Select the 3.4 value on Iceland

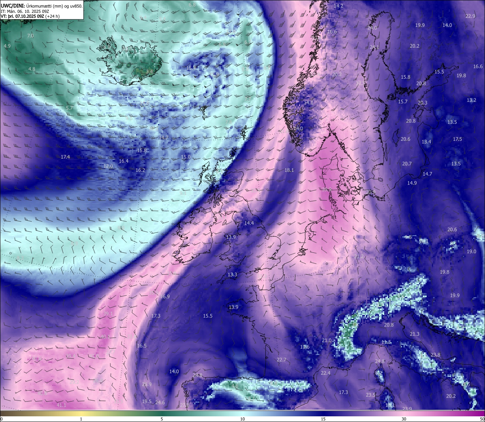click(x=150, y=72)
